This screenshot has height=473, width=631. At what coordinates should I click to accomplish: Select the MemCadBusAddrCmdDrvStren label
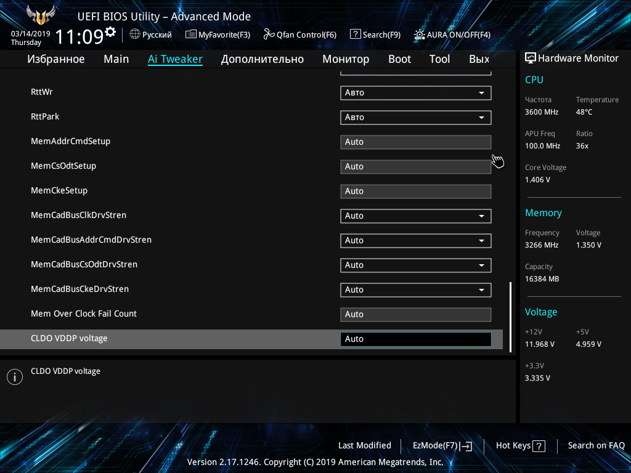click(91, 240)
